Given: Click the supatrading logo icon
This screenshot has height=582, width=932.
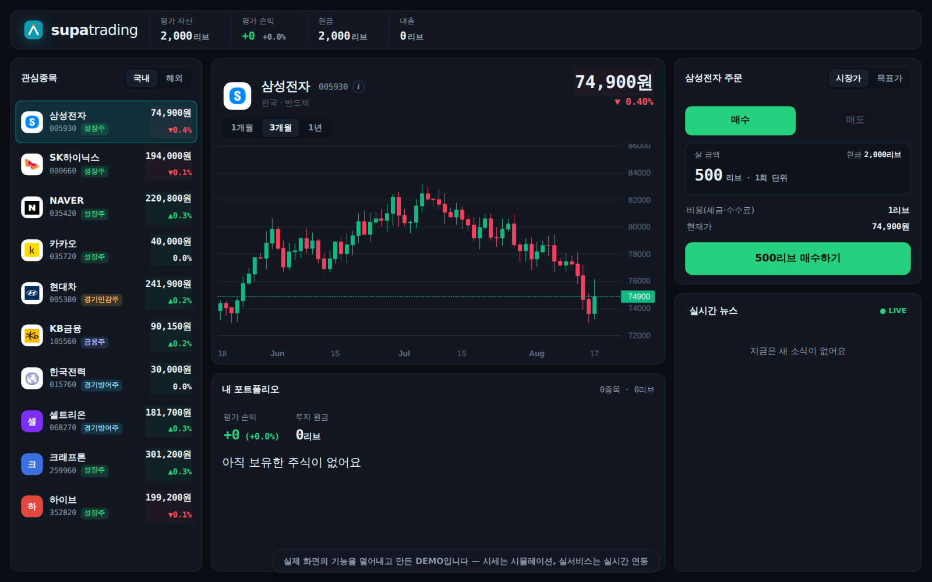Looking at the screenshot, I should (x=34, y=30).
